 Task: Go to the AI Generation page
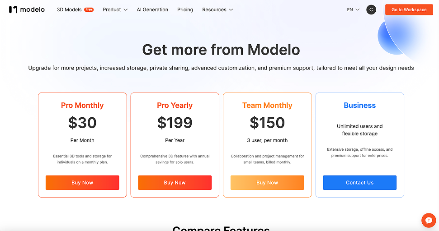[x=152, y=9]
